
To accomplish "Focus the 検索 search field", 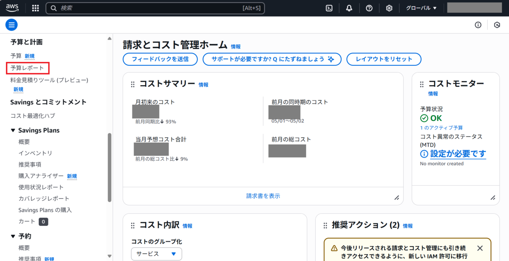I will coord(155,8).
